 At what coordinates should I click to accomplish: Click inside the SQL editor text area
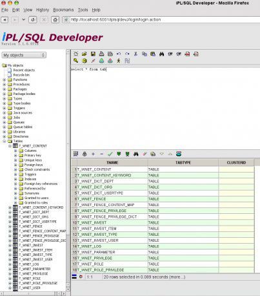click(165, 108)
